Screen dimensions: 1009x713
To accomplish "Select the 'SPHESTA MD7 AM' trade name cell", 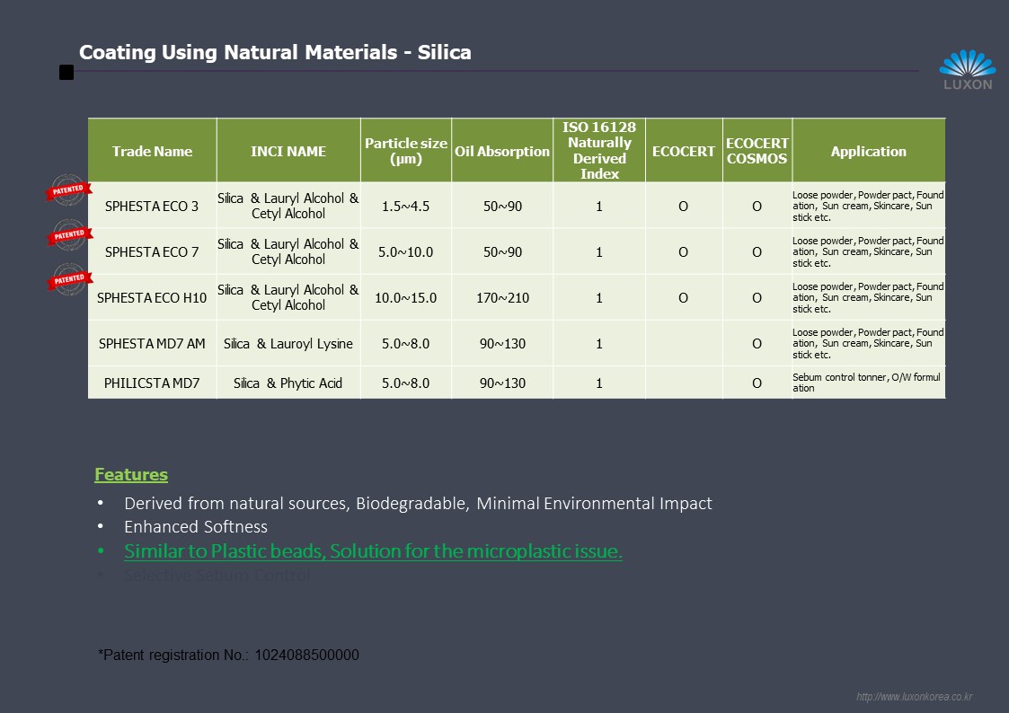I will 152,343.
